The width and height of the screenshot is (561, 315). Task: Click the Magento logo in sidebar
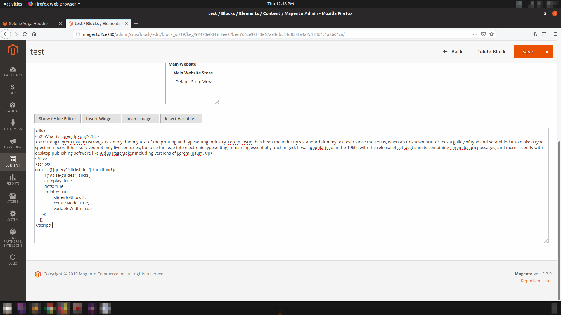pos(13,50)
